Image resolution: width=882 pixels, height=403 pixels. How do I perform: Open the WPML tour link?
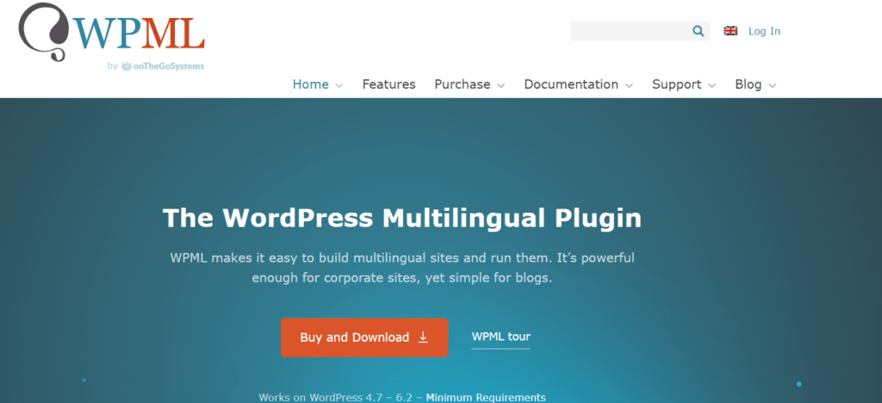pyautogui.click(x=500, y=337)
